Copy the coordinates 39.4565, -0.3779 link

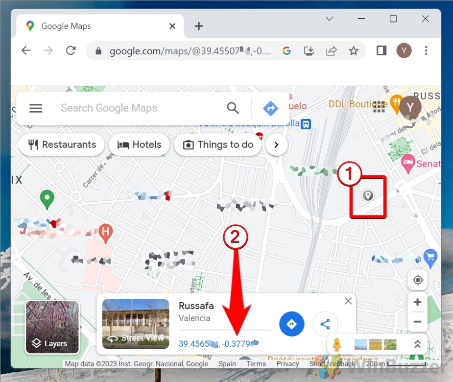pos(219,344)
